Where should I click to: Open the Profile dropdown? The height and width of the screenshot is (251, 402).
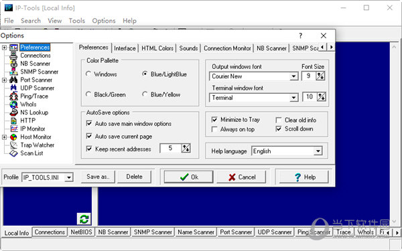pos(69,177)
